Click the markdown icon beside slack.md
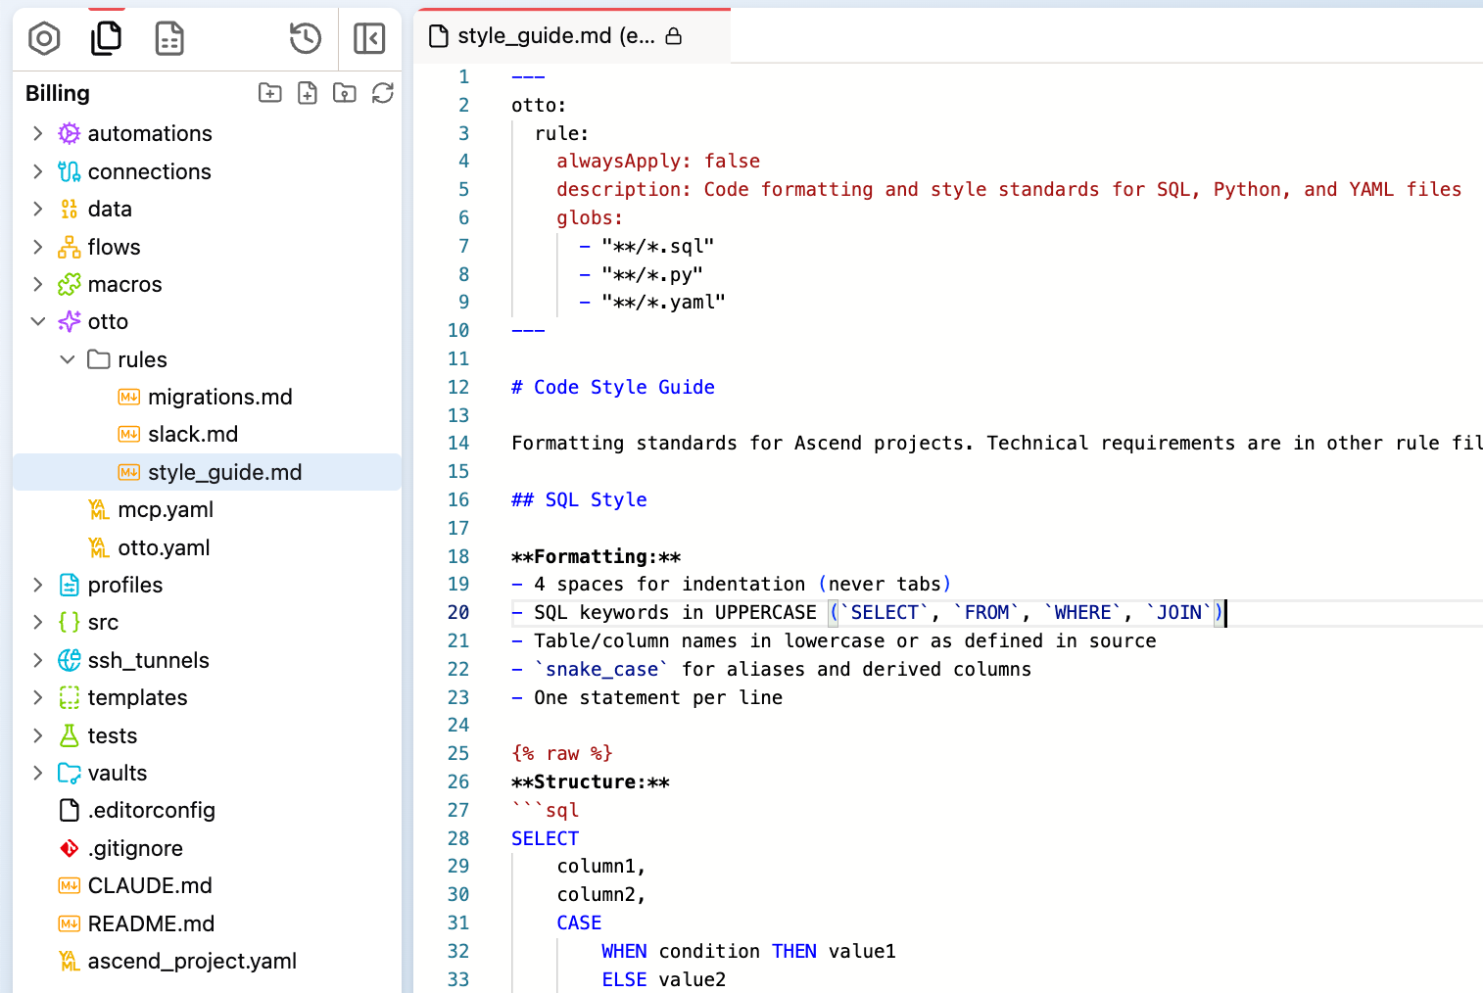The width and height of the screenshot is (1483, 993). click(129, 434)
